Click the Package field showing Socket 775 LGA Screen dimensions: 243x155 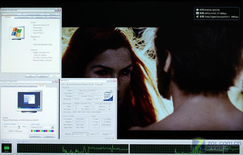coord(87,96)
